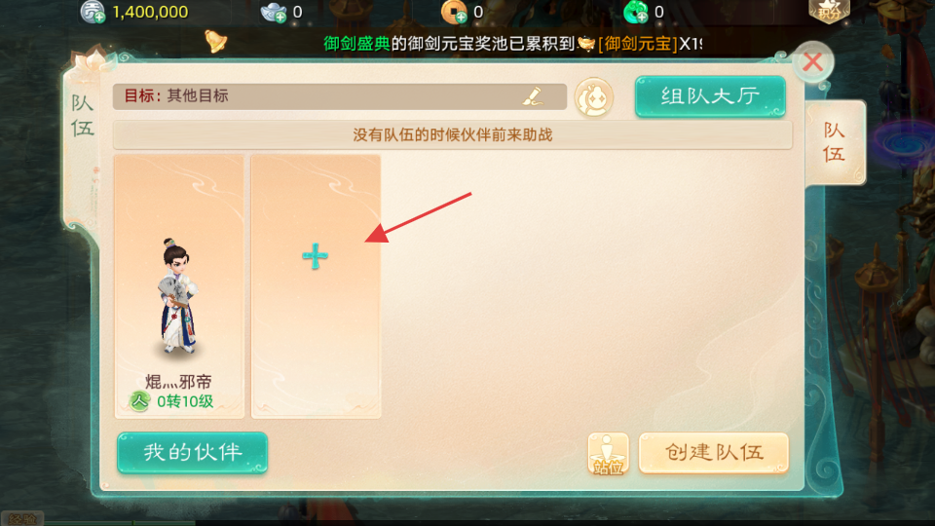Close the team panel with red X
935x526 pixels.
pos(812,62)
